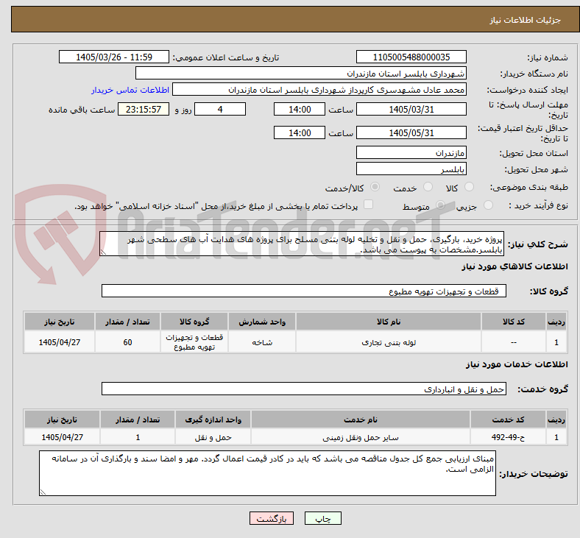580x538 pixels.
Task: Click the section heading اطلاعات کالاهای مورد نیاز
Action: [x=514, y=266]
